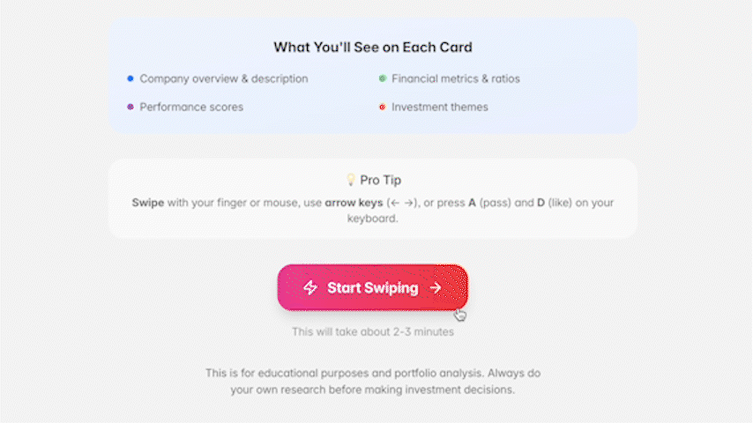This screenshot has height=423, width=753.
Task: Click the educational purposes disclaimer text
Action: (372, 381)
